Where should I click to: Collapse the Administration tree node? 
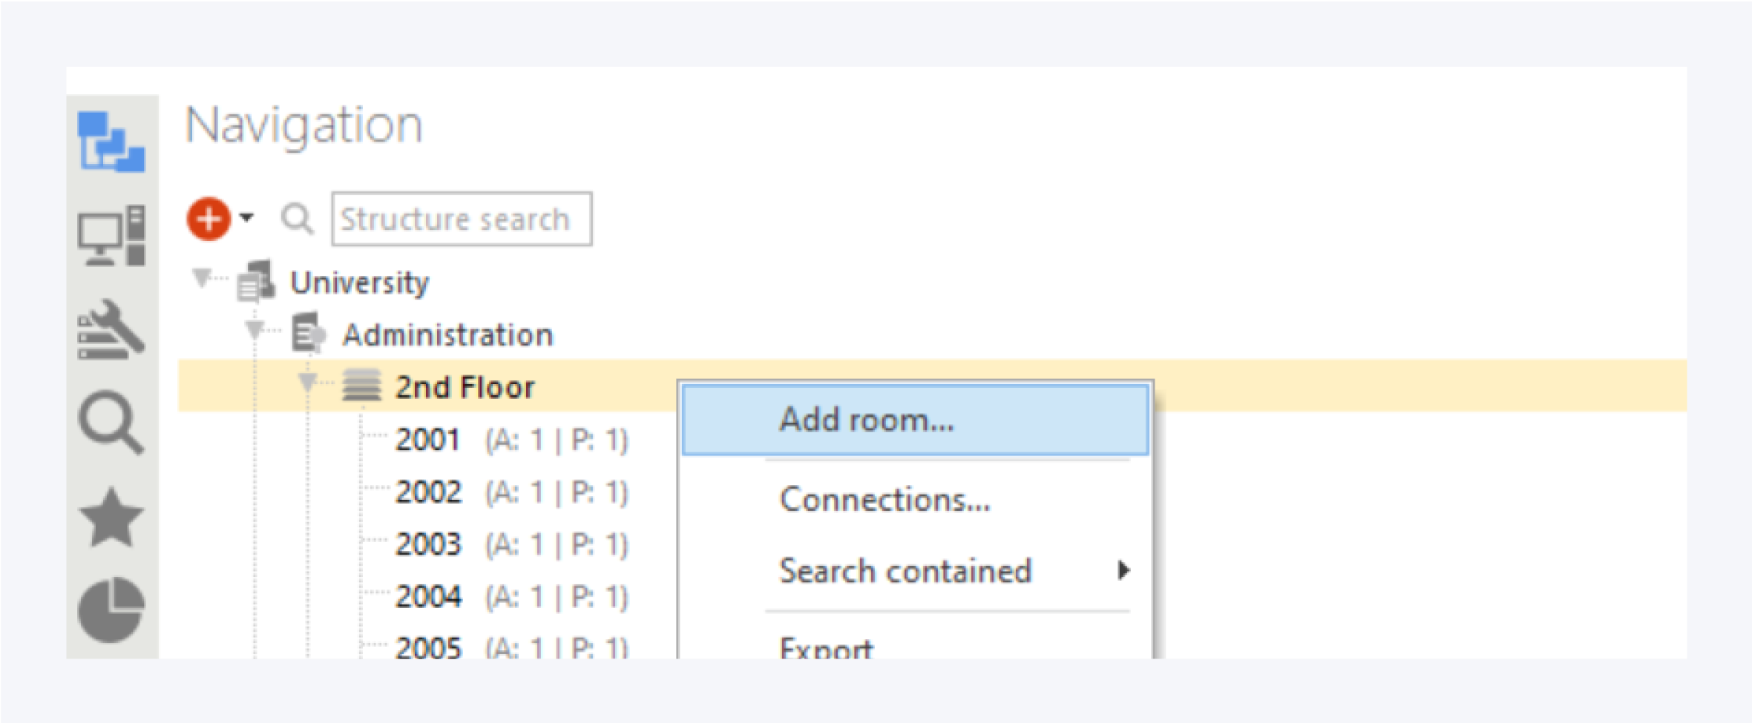point(255,329)
